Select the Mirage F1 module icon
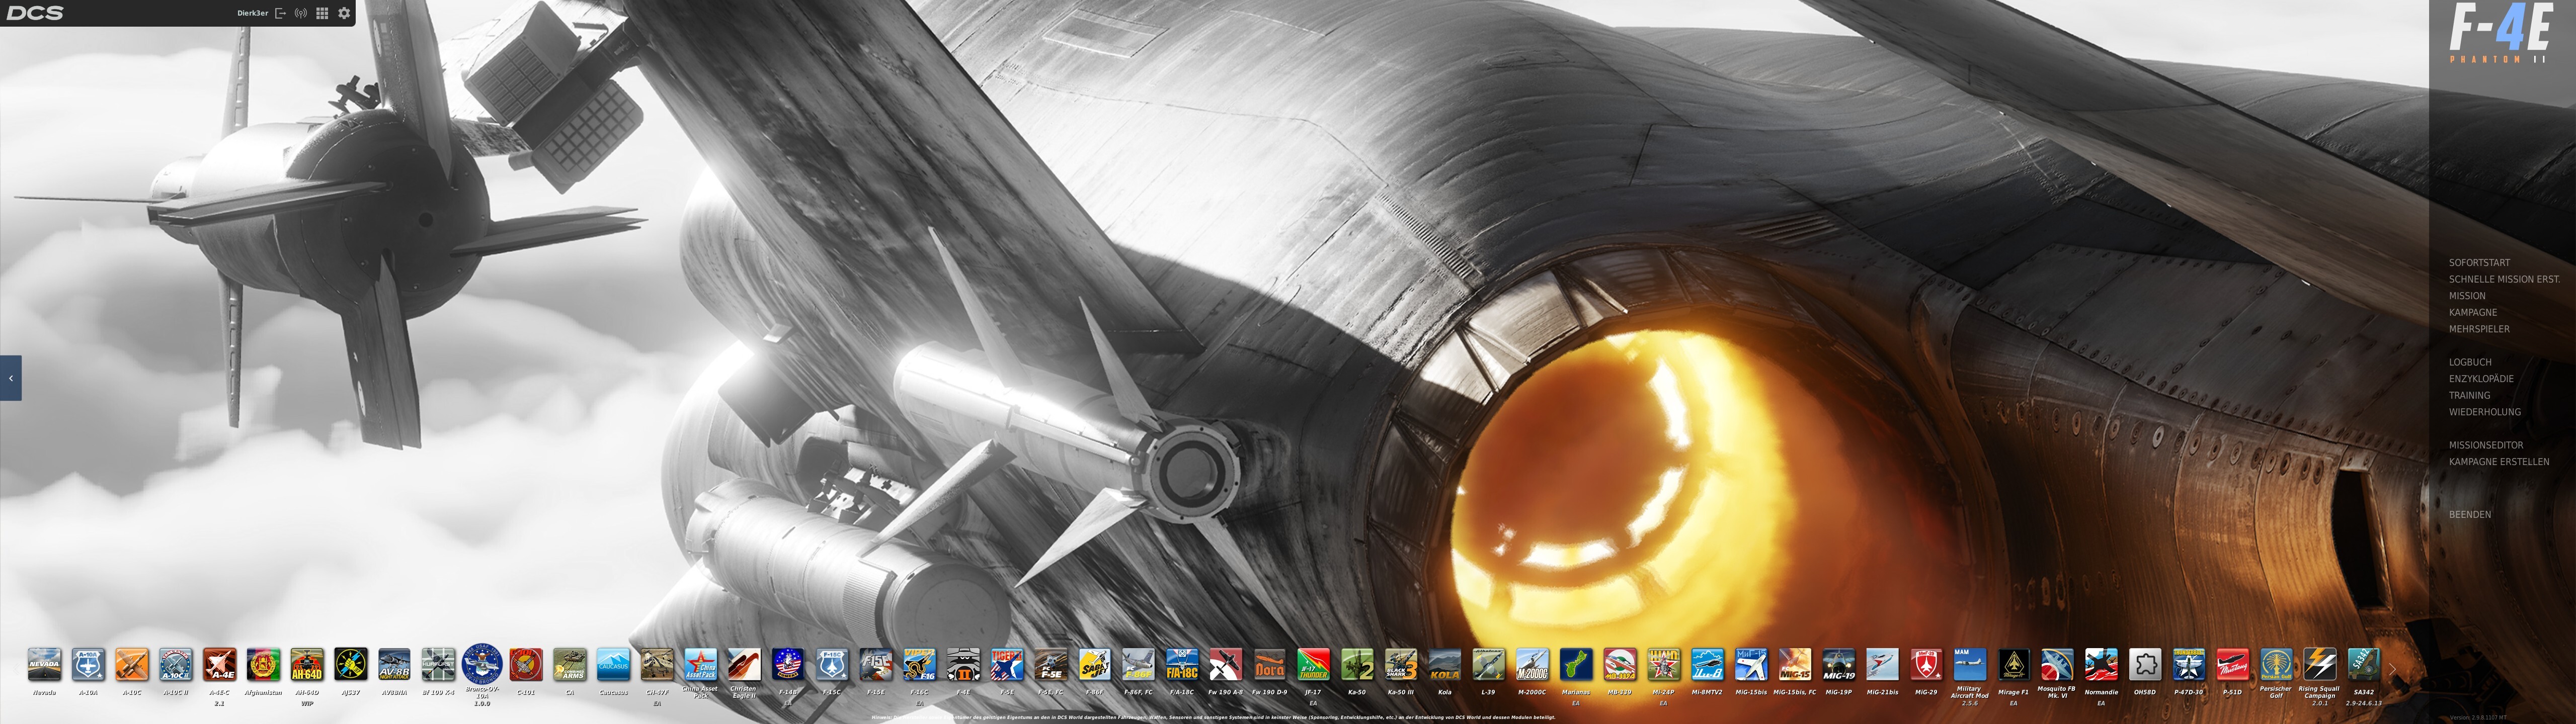Viewport: 2576px width, 724px height. tap(2014, 664)
